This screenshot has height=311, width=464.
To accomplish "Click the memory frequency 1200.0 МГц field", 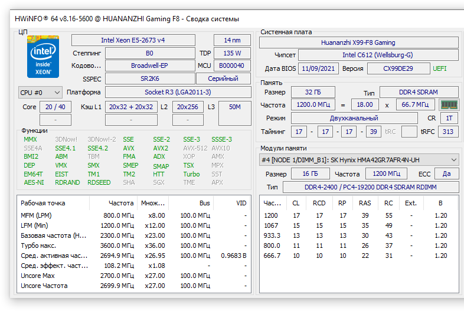I will click(x=313, y=105).
